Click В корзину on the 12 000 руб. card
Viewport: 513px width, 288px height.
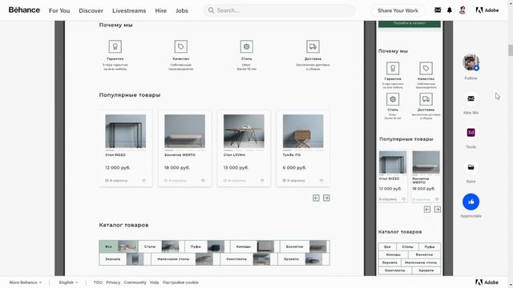pyautogui.click(x=116, y=180)
